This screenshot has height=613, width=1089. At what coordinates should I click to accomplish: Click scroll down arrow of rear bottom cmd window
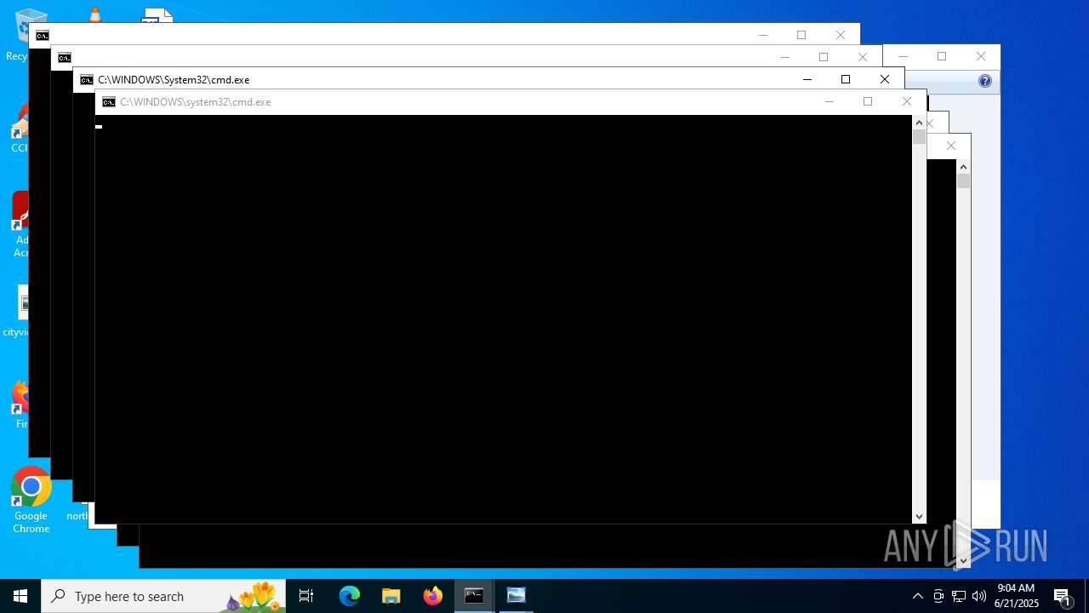tap(963, 560)
